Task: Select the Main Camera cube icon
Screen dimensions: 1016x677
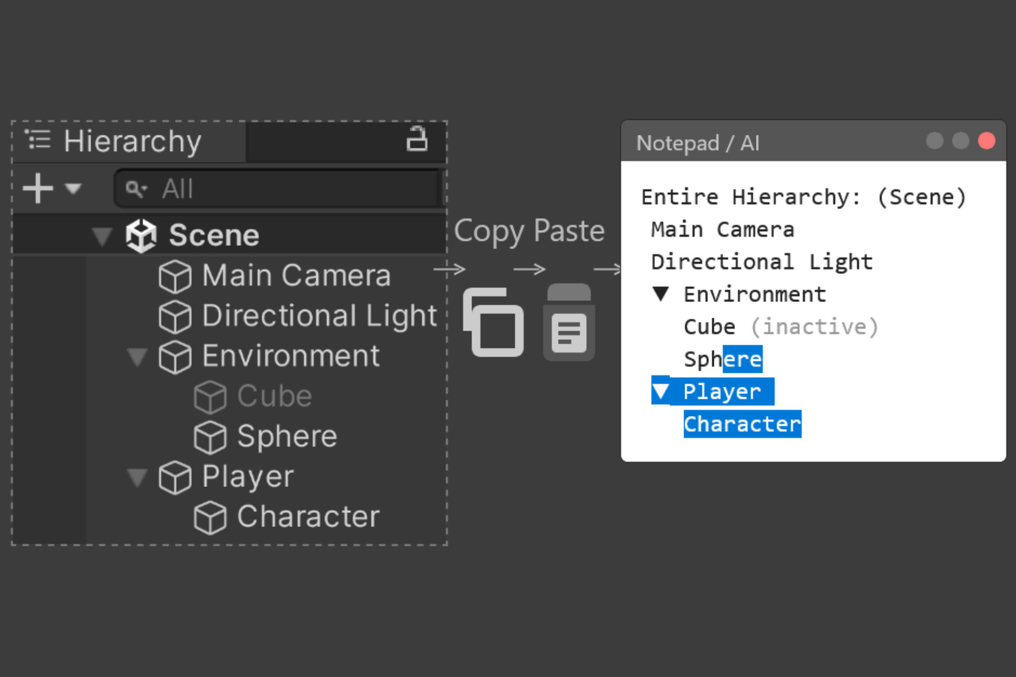Action: pyautogui.click(x=175, y=276)
